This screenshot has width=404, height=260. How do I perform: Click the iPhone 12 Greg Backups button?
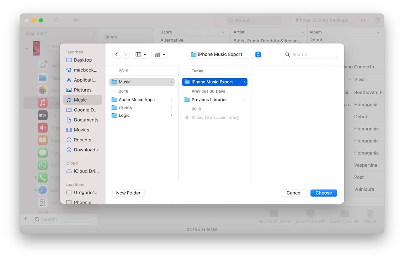[319, 20]
